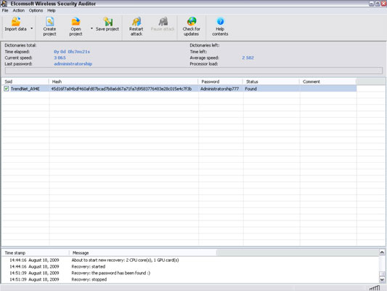This screenshot has width=387, height=291.
Task: Click the log scrollbar down arrow
Action: tap(382, 280)
